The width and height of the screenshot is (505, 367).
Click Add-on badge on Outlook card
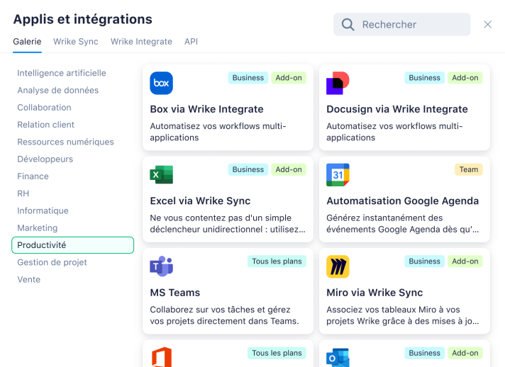coord(465,353)
